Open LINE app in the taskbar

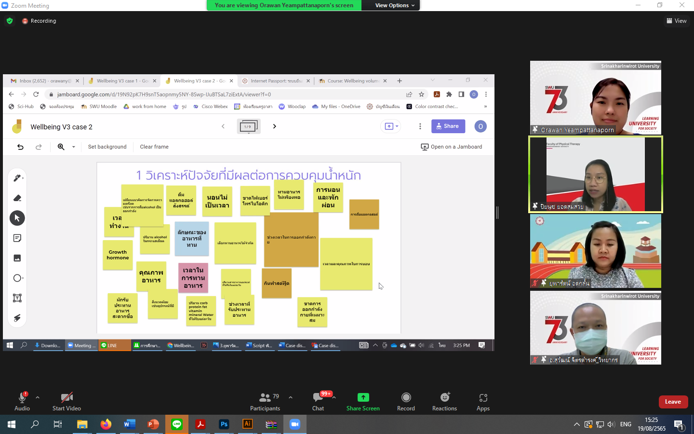(177, 424)
